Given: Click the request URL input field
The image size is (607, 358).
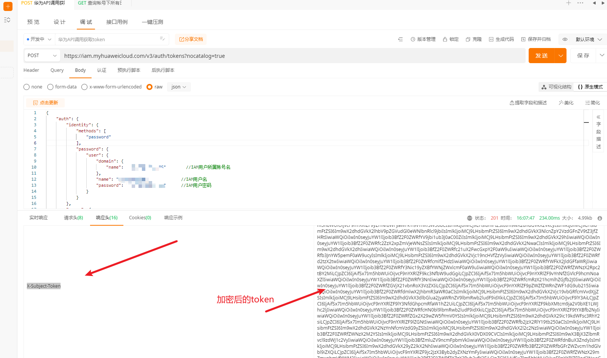Looking at the screenshot, I should click(x=293, y=56).
